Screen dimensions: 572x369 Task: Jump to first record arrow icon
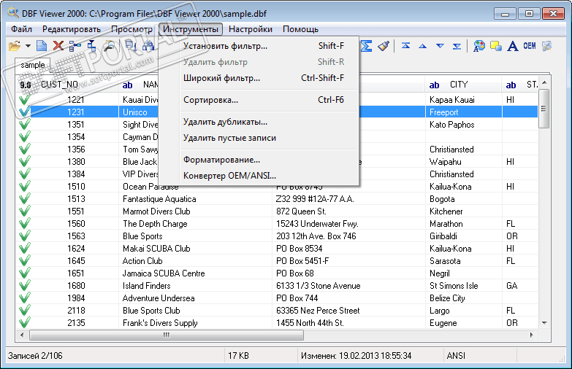pyautogui.click(x=405, y=46)
